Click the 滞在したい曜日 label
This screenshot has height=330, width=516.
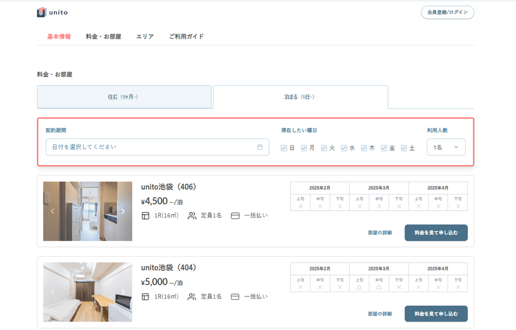tap(299, 131)
